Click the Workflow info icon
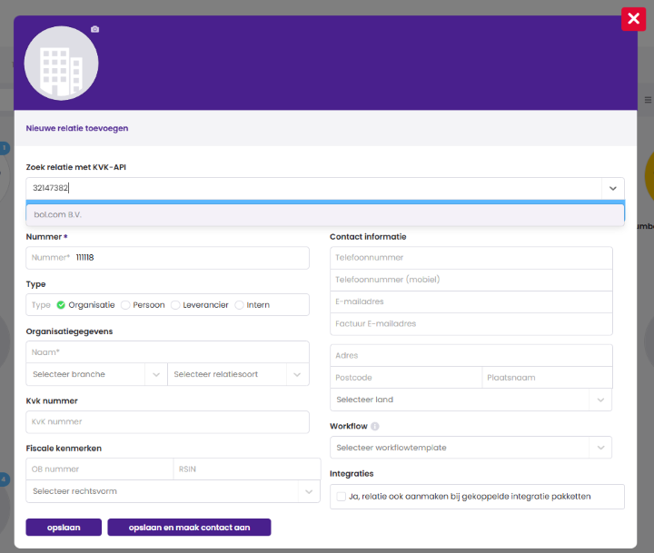Image resolution: width=654 pixels, height=553 pixels. [375, 426]
